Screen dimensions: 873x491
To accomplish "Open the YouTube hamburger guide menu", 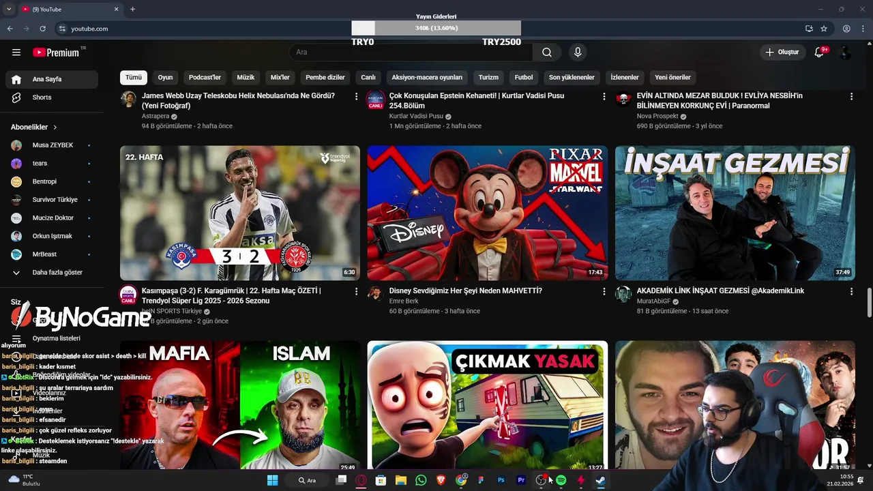I will click(x=16, y=53).
